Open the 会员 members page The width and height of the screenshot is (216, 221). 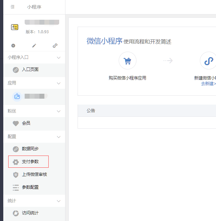click(26, 123)
